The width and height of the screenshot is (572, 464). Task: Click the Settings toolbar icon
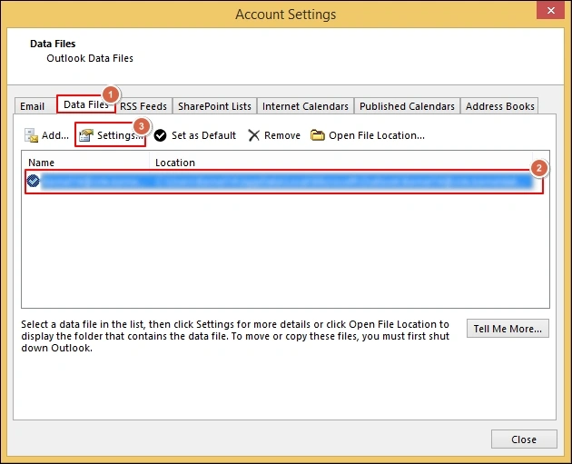click(86, 135)
